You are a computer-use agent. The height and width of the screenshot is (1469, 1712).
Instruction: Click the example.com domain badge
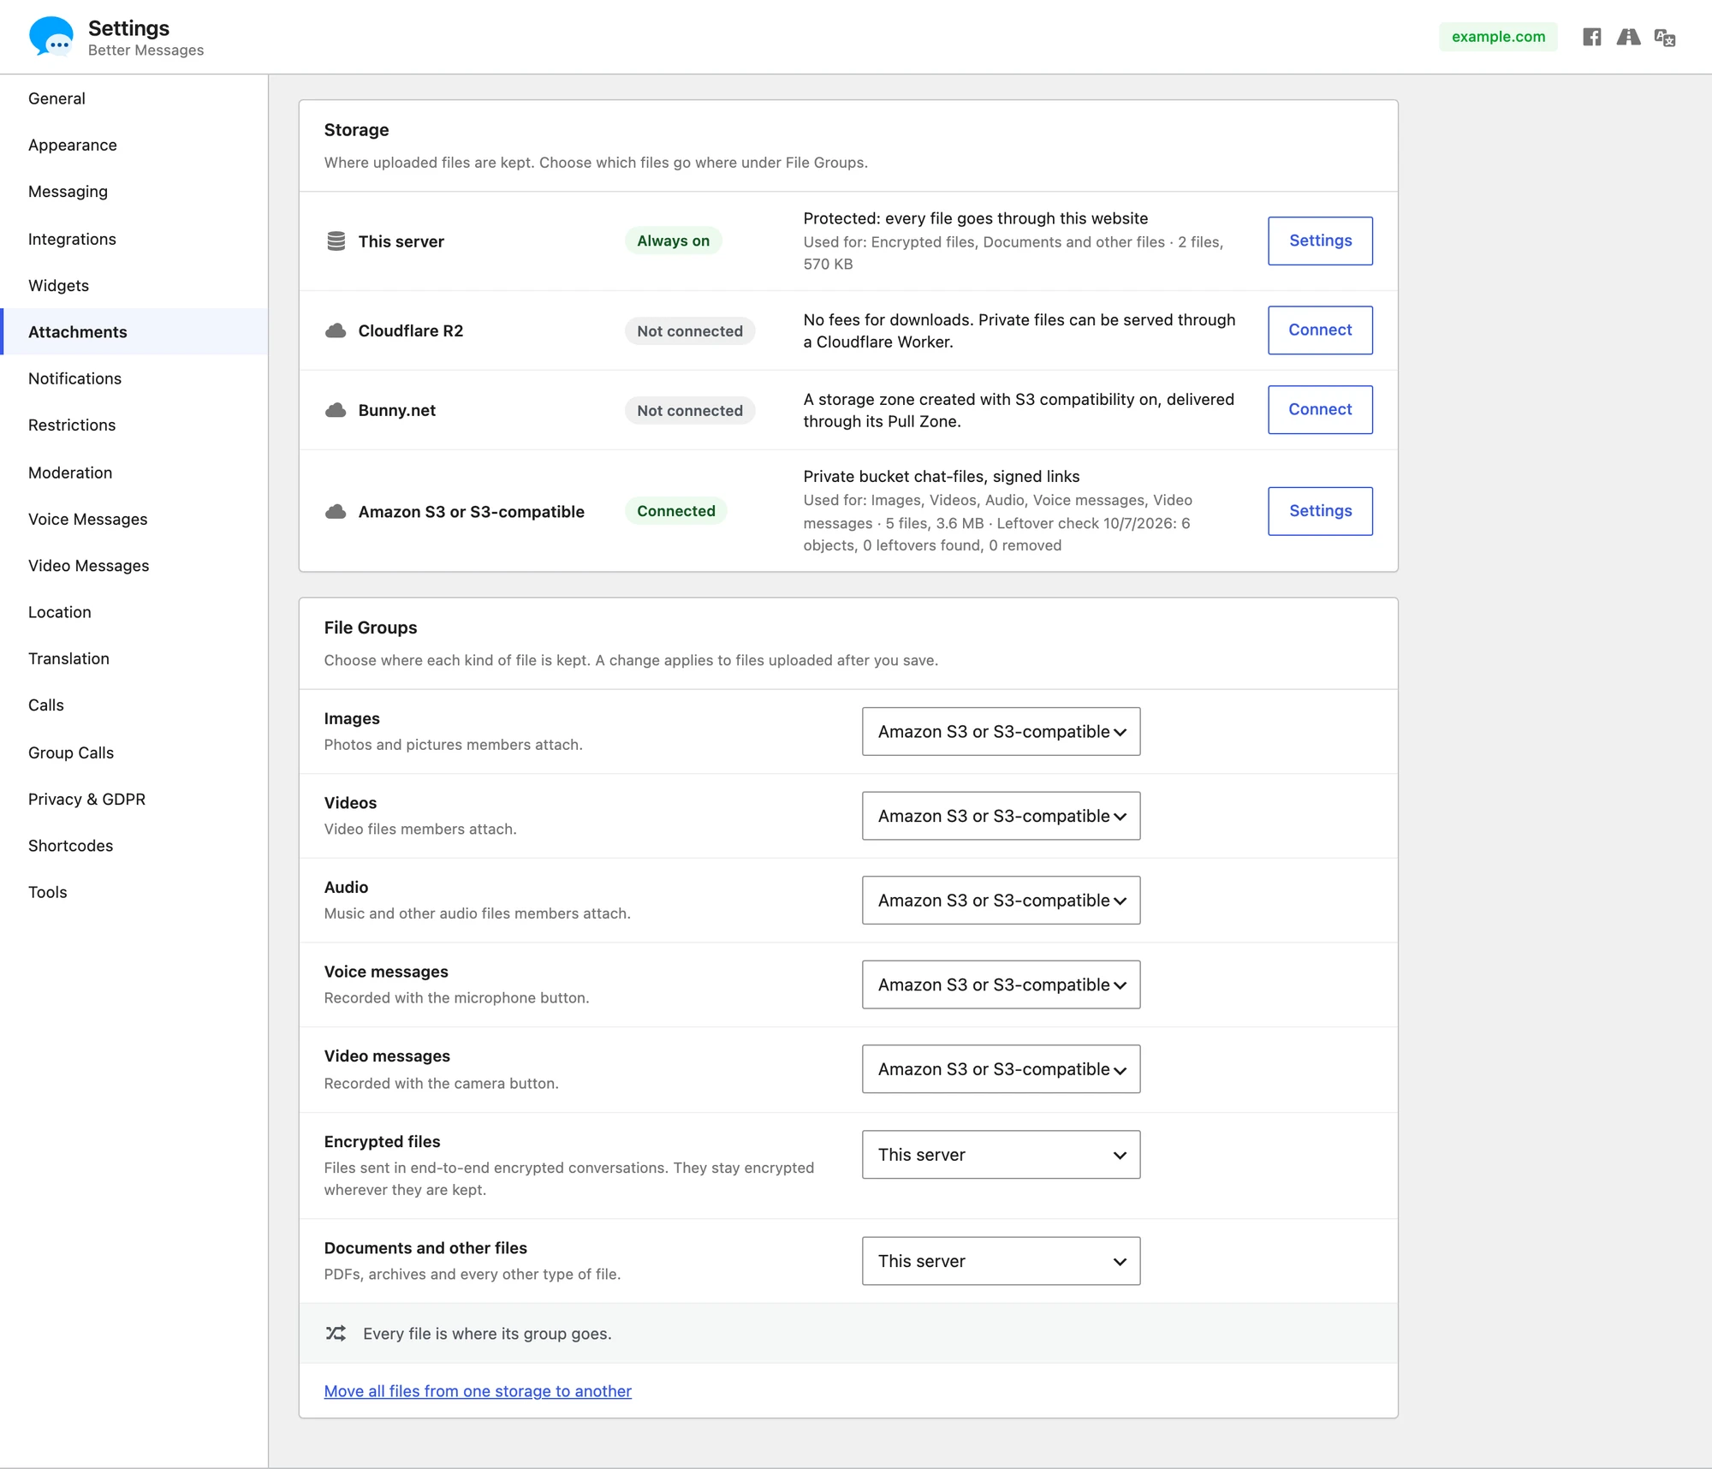[1498, 37]
